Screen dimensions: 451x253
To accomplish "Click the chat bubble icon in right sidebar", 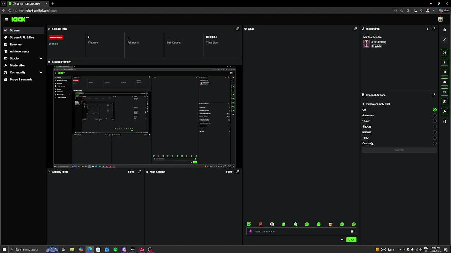I will click(x=445, y=82).
